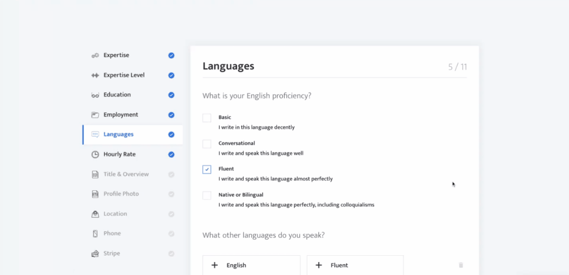Screen dimensions: 569x275
Task: Click the blue checkmark beside Employment
Action: [x=171, y=115]
